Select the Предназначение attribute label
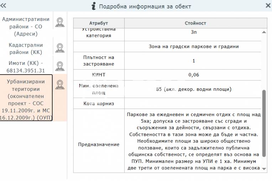 click(x=99, y=144)
